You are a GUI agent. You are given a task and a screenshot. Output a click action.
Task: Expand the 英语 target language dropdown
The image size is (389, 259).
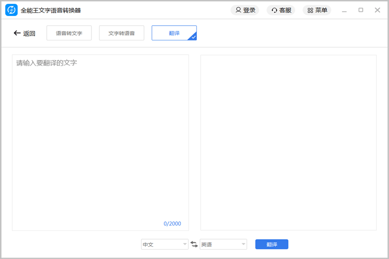coord(243,244)
